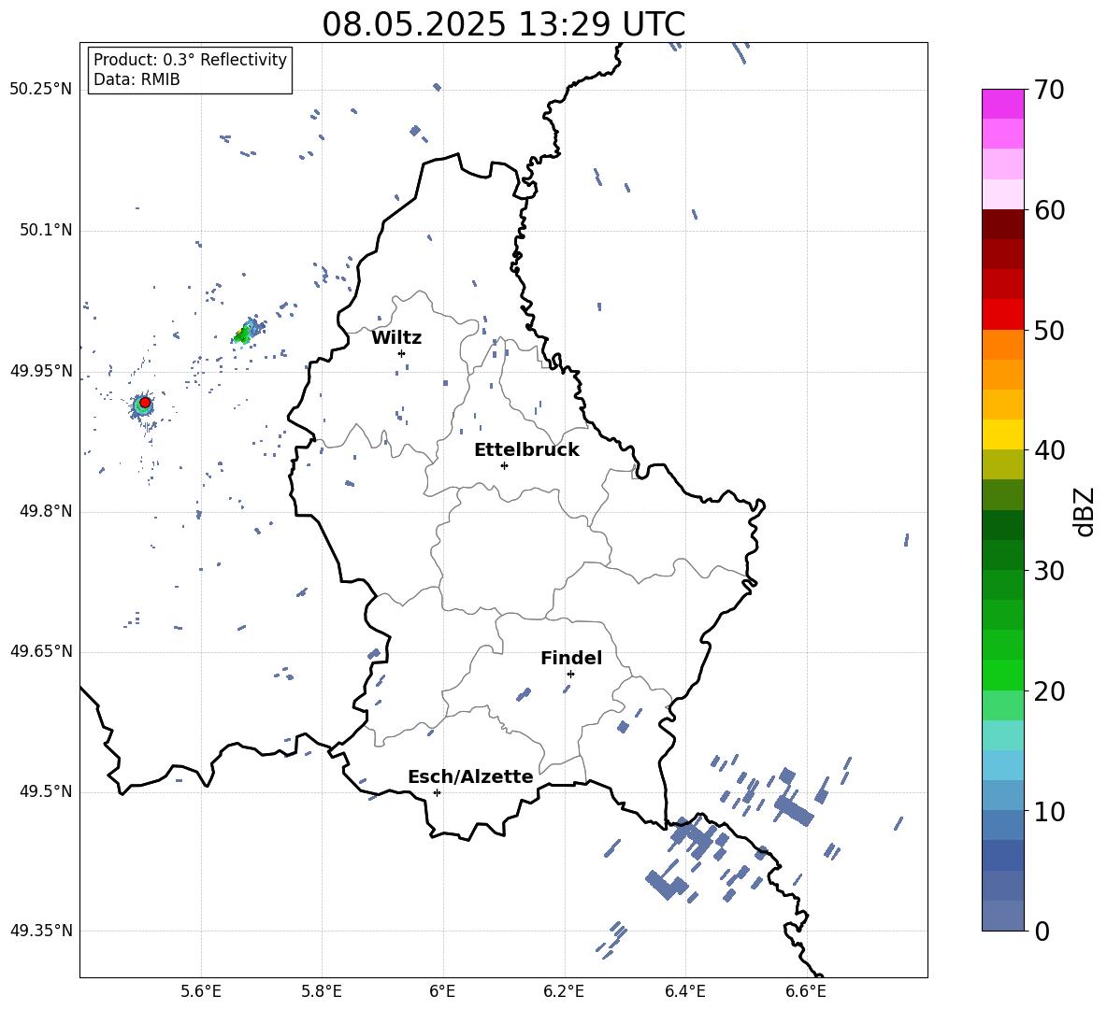Click the Findel station cross marker
Viewport: 1107px width, 1010px height.
[570, 674]
